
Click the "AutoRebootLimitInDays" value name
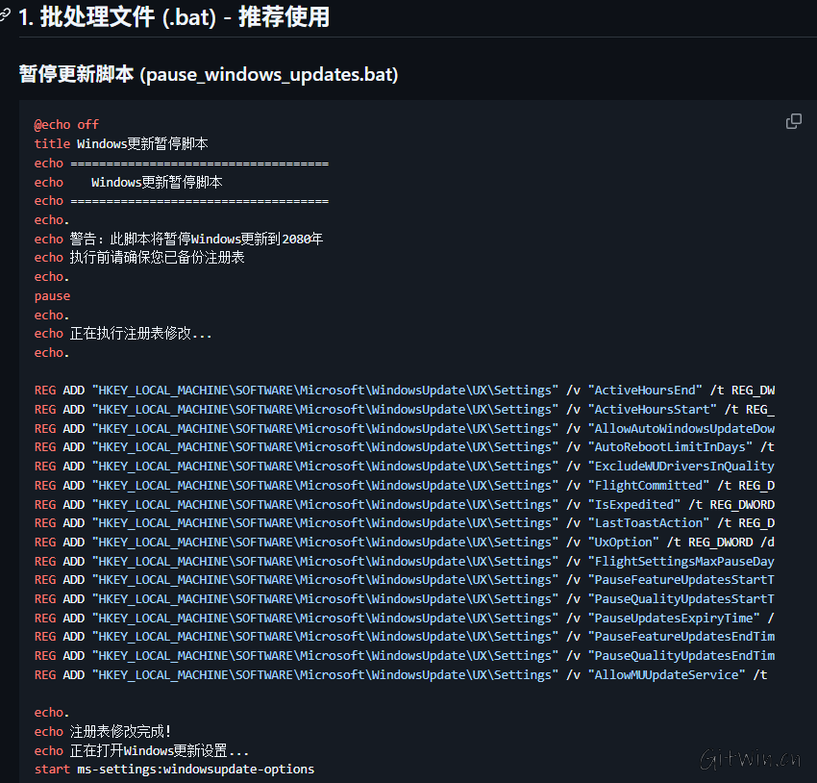670,447
